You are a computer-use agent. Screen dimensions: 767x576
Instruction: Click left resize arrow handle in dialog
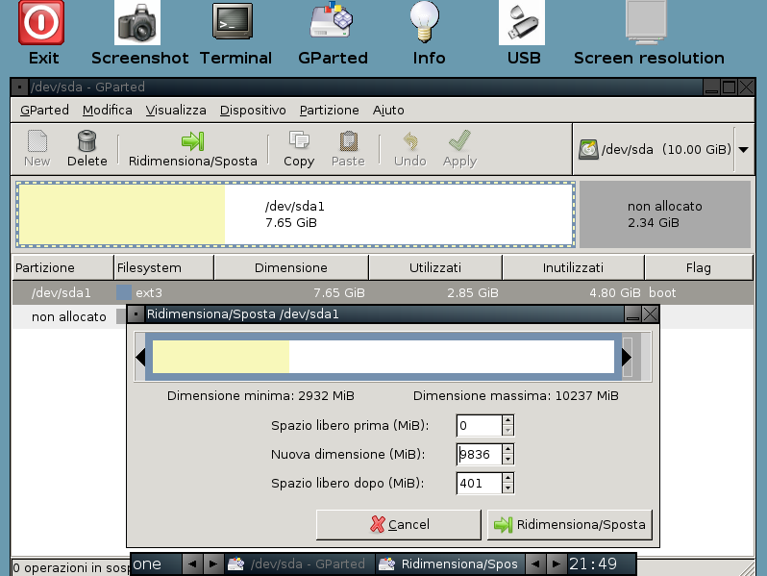tap(140, 358)
